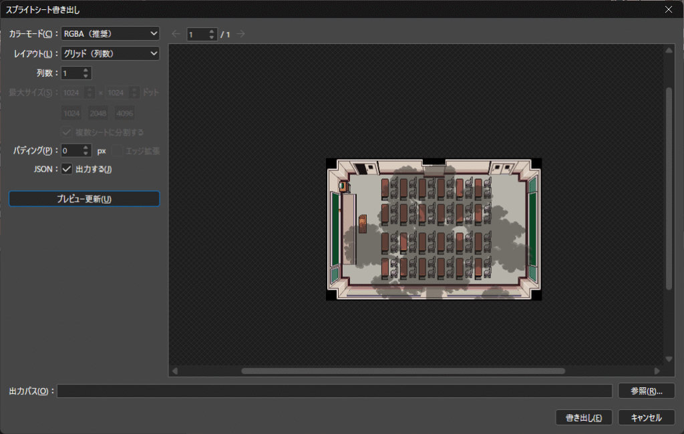Viewport: 684px width, 434px height.
Task: Click the 最大サイズ height field
Action: pos(118,92)
